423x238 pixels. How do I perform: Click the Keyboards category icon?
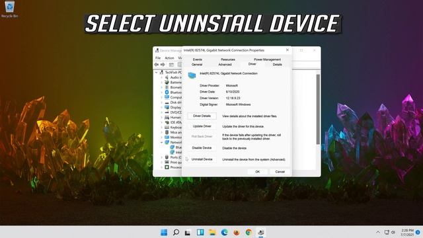click(x=167, y=127)
